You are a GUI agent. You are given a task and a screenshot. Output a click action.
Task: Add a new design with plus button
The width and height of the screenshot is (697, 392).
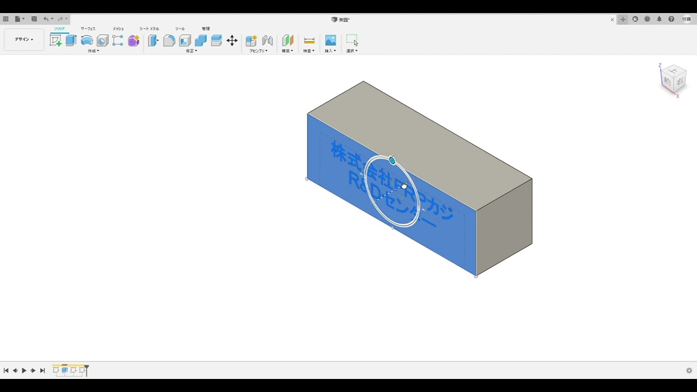pyautogui.click(x=623, y=19)
